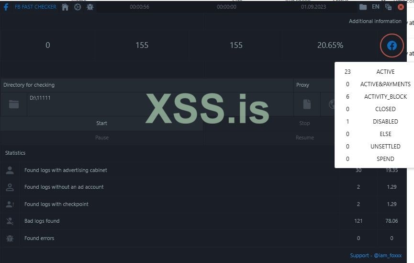Image resolution: width=414 pixels, height=263 pixels.
Task: Select the ACTIVE&PAYMENTS entry in the popup
Action: point(385,84)
